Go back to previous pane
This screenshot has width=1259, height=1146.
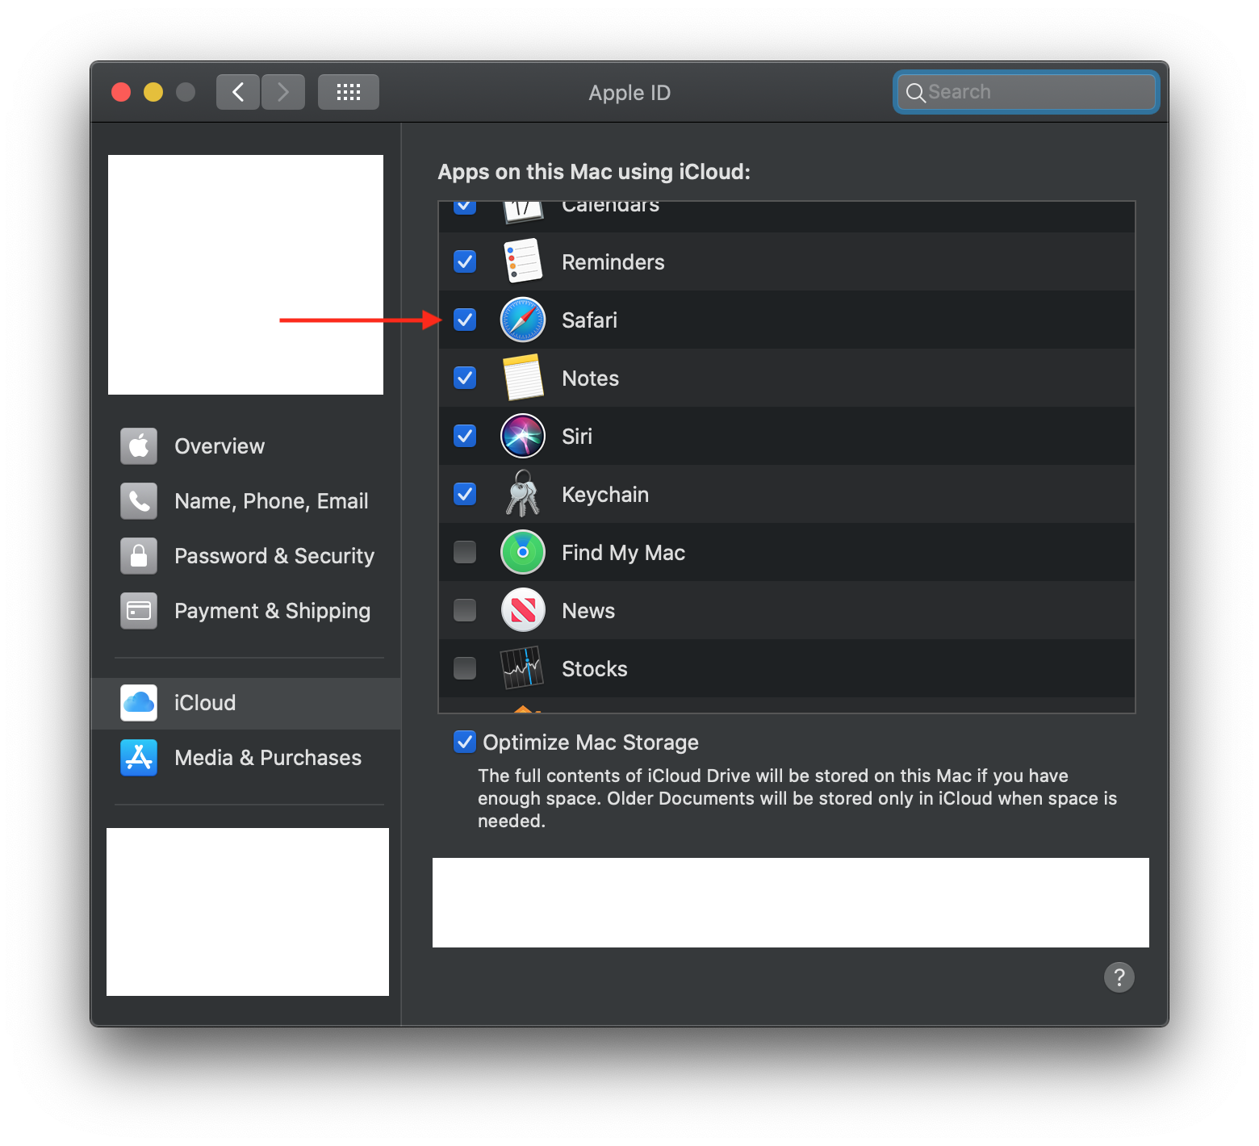(x=238, y=92)
